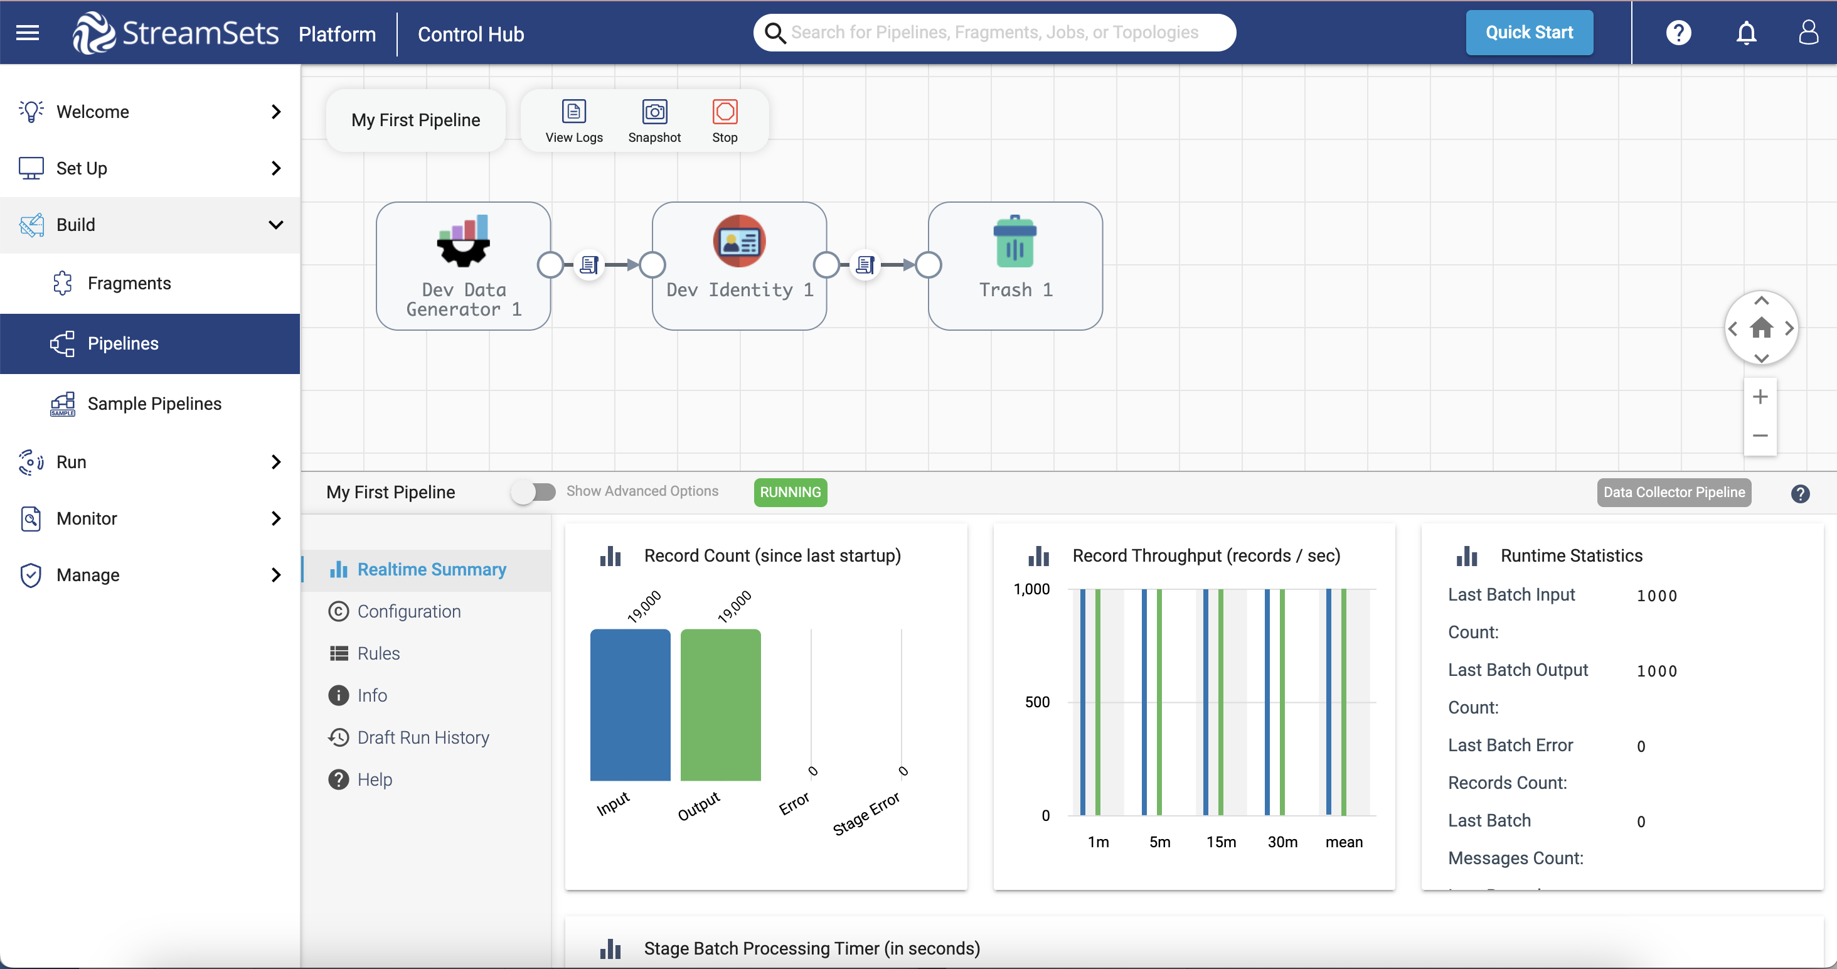Viewport: 1837px width, 969px height.
Task: Capture a Snapshot of the running pipeline
Action: tap(654, 120)
